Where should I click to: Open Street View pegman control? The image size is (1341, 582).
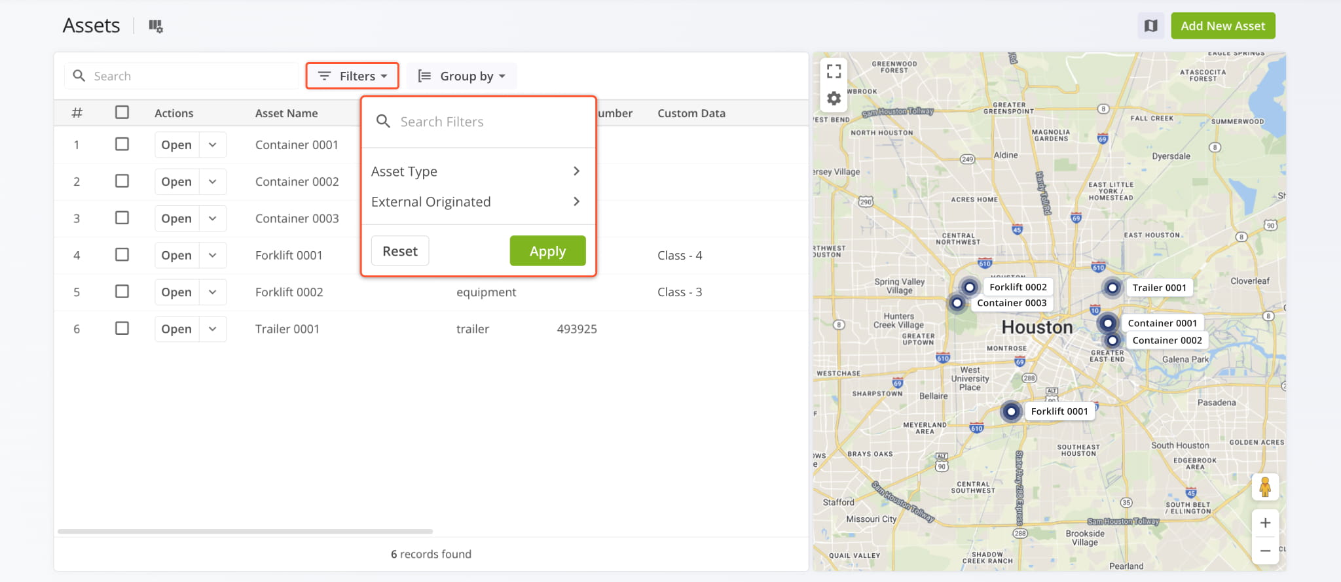1265,487
